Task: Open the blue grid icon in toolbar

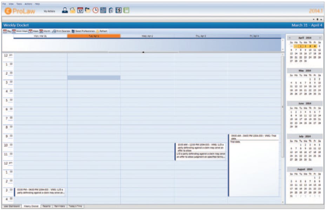Action: tap(103, 10)
